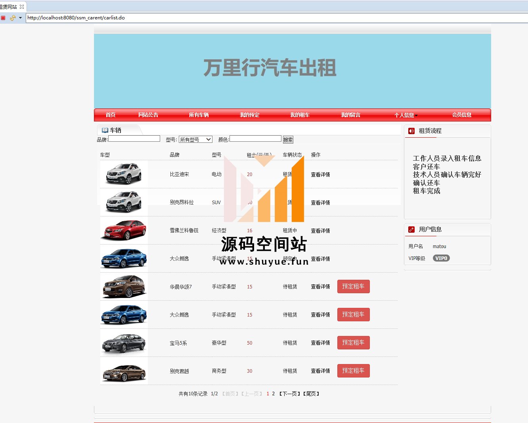Click the 用户信息 panel edit icon
528x423 pixels.
point(411,230)
